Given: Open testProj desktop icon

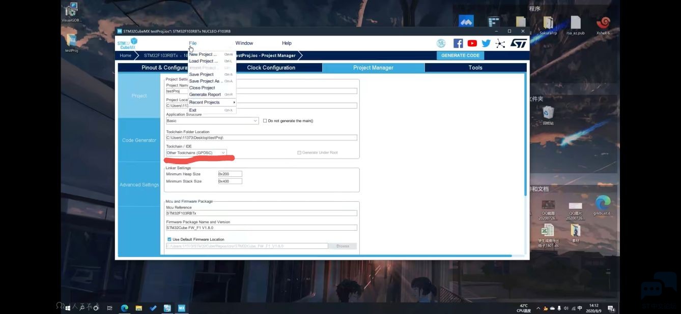Looking at the screenshot, I should [x=71, y=43].
